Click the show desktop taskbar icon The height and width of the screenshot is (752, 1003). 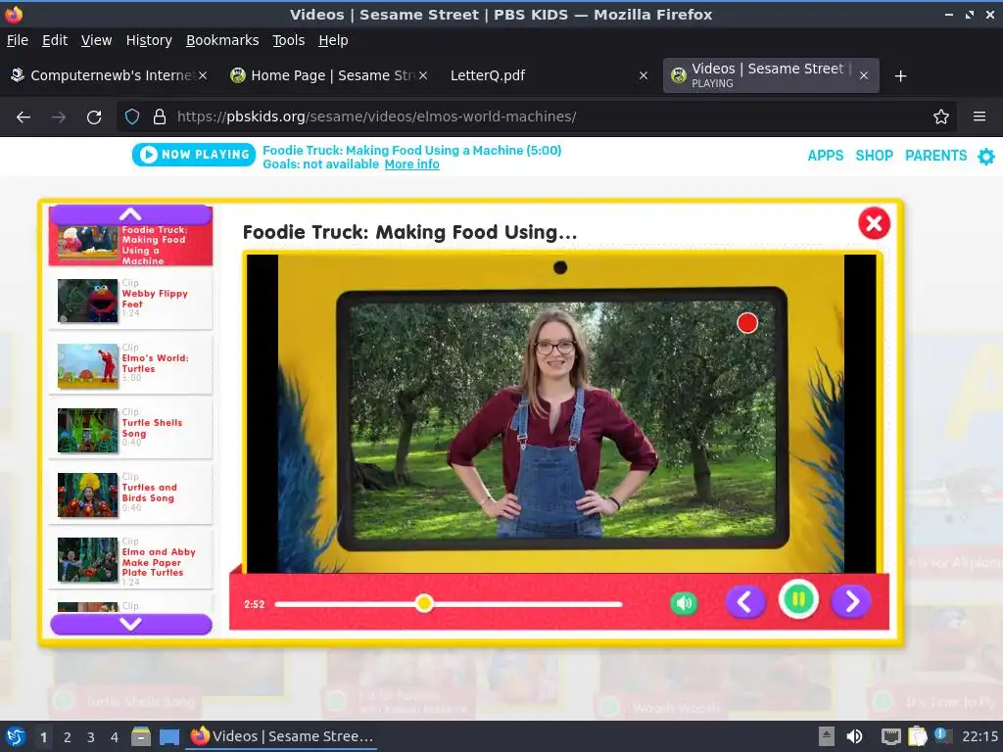tap(169, 737)
